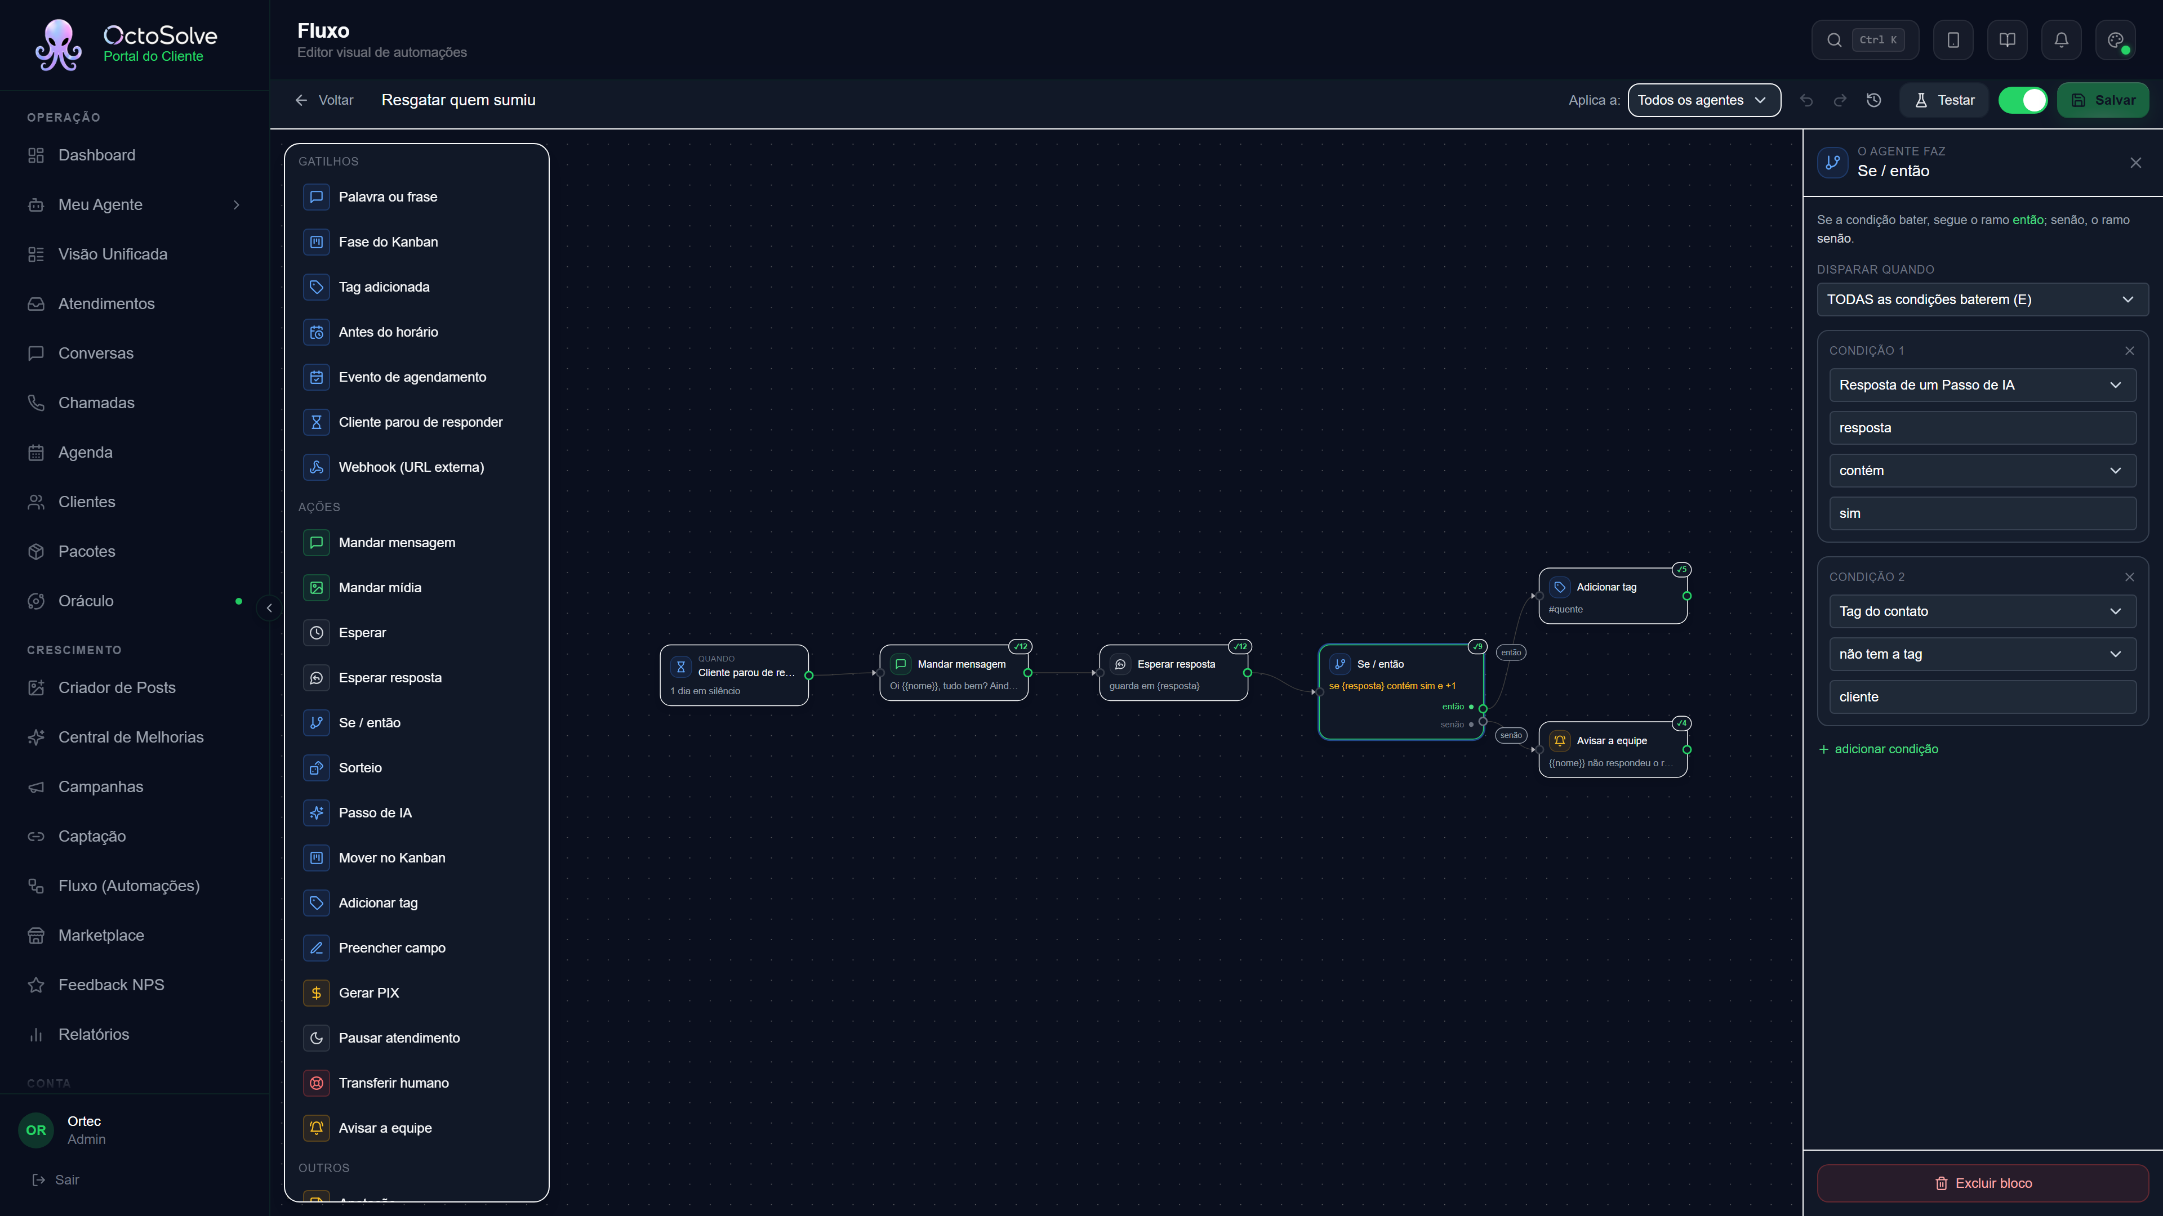Viewport: 2163px width, 1216px height.
Task: Click the Salvar button
Action: (2103, 100)
